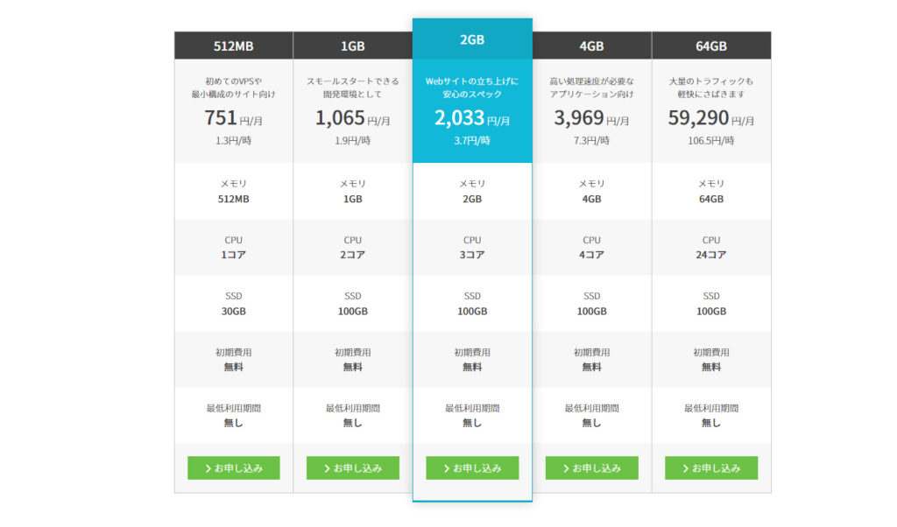Image resolution: width=897 pixels, height=527 pixels.
Task: Click the apply button for 2GB plan
Action: 472,467
